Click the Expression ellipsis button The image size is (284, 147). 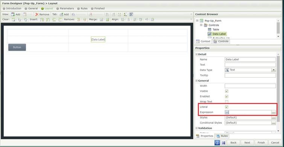pyautogui.click(x=273, y=112)
